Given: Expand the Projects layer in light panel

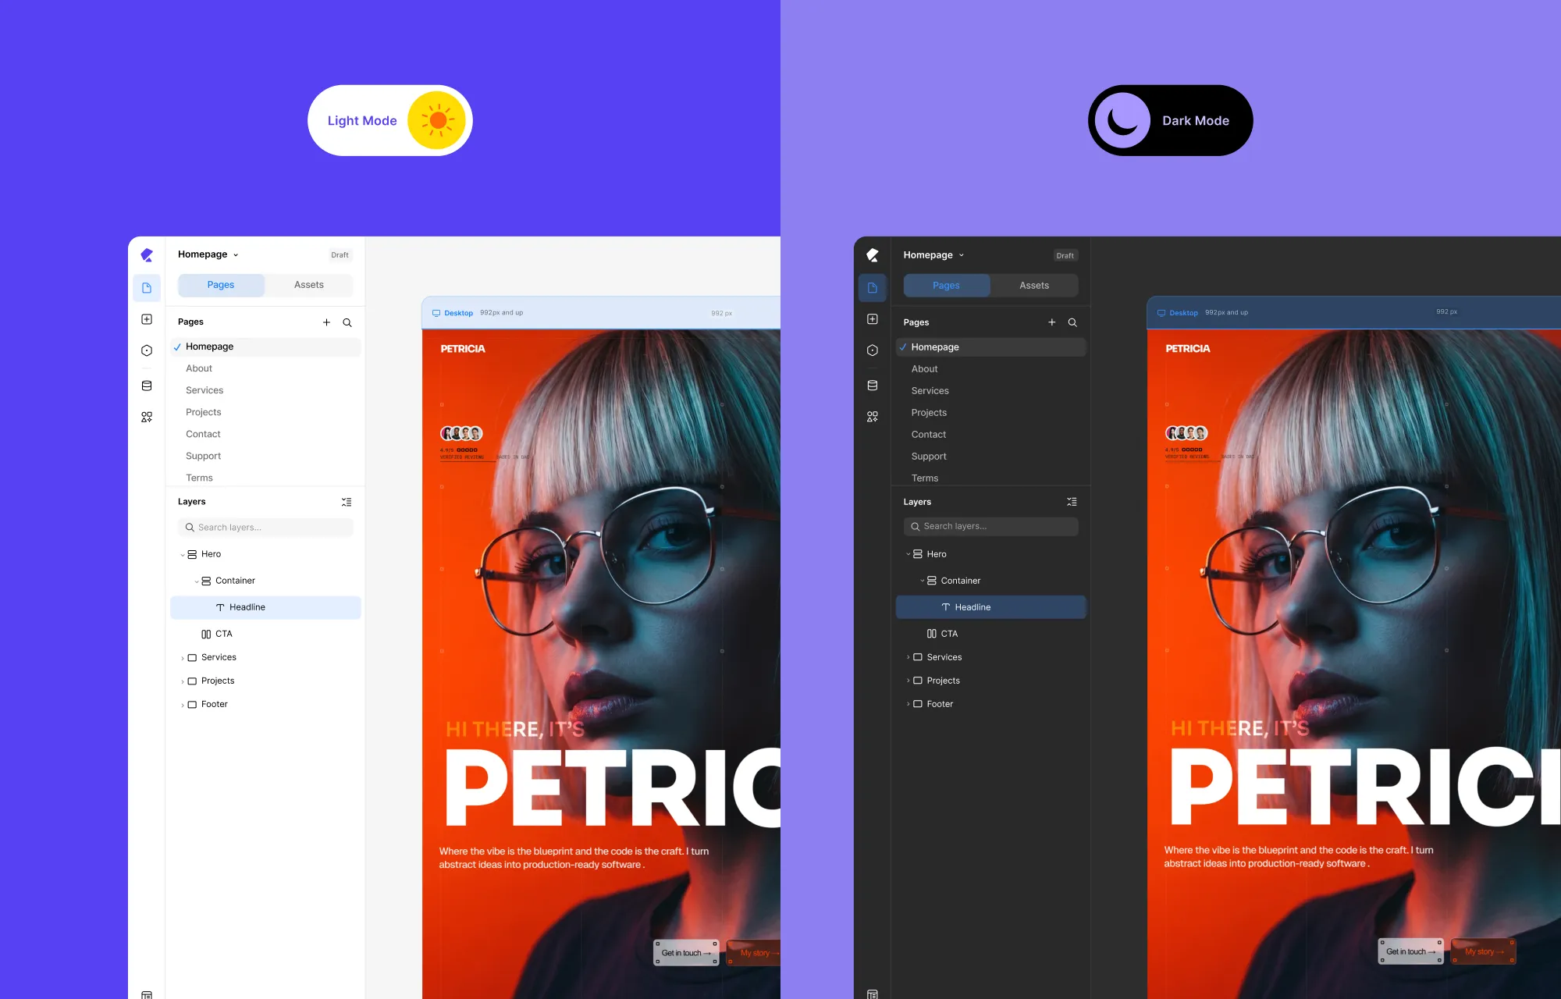Looking at the screenshot, I should click(x=183, y=681).
